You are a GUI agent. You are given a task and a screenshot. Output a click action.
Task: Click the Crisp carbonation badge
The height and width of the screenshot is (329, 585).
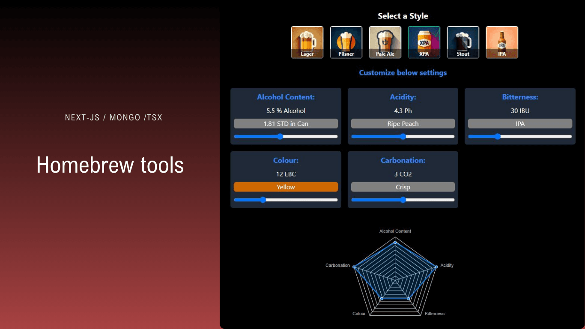403,187
